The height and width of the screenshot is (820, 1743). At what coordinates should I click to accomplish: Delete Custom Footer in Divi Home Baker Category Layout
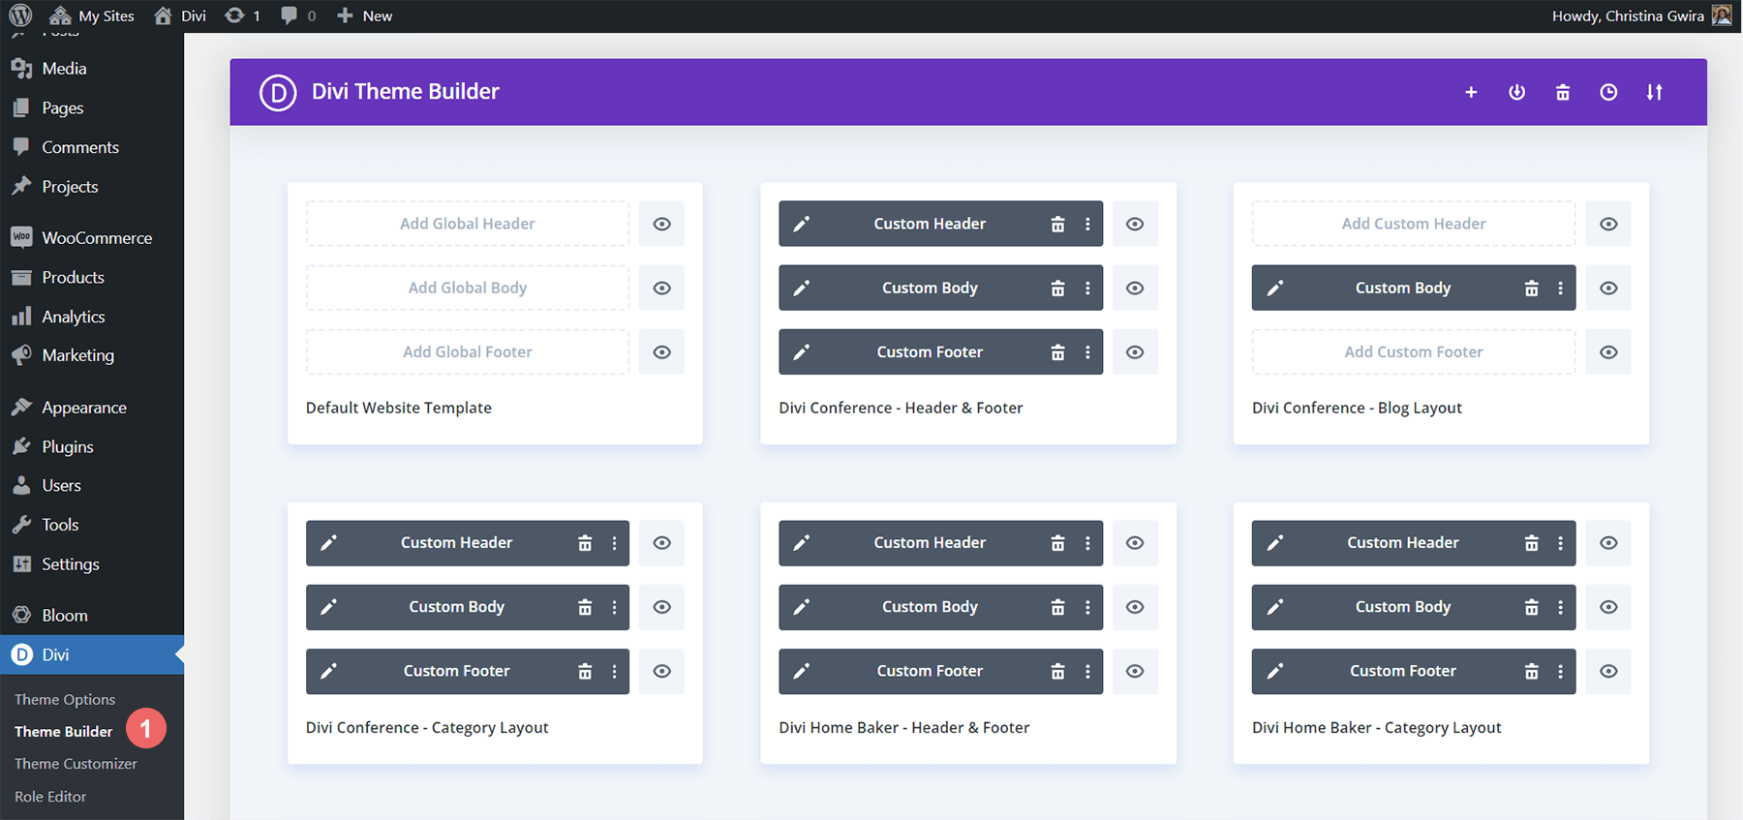coord(1531,671)
